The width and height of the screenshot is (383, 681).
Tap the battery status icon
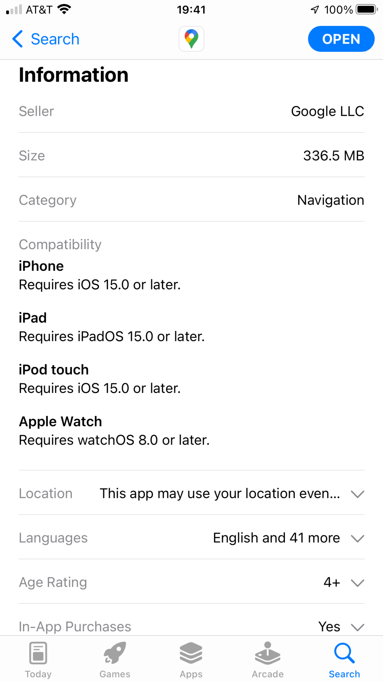pyautogui.click(x=366, y=9)
